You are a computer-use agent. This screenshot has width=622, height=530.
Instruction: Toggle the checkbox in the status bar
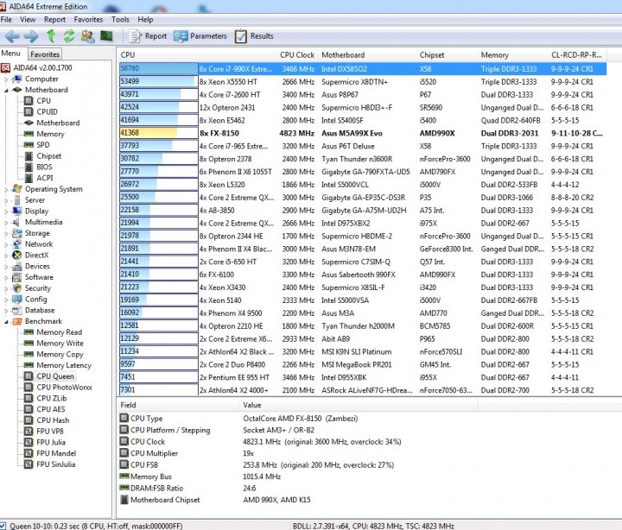(x=3, y=526)
